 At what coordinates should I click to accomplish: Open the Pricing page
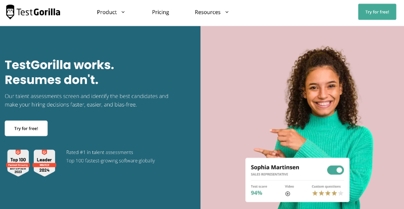click(161, 12)
